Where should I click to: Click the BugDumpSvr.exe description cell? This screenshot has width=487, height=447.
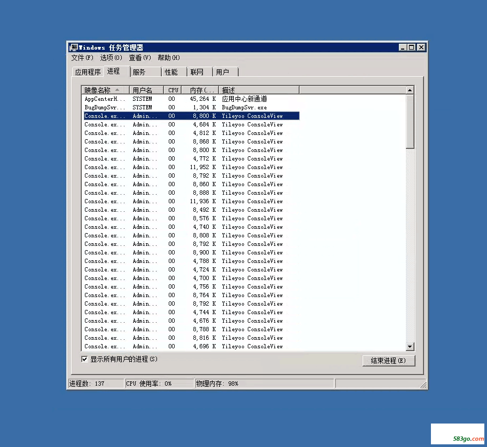245,107
